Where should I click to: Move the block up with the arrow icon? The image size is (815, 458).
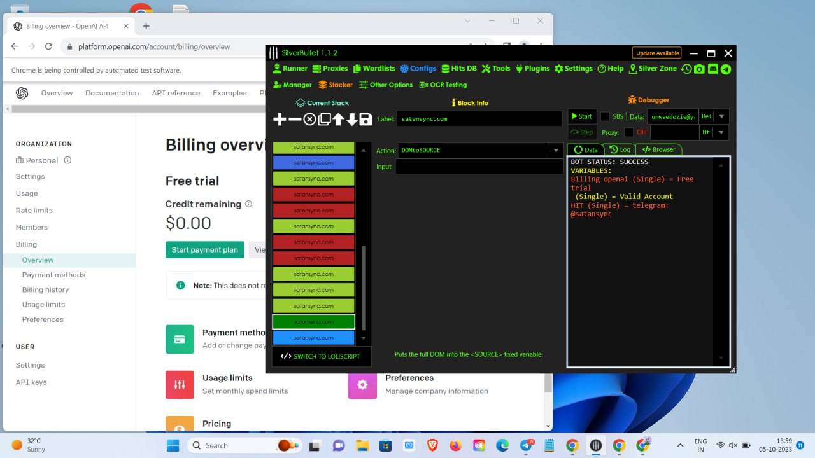(338, 120)
